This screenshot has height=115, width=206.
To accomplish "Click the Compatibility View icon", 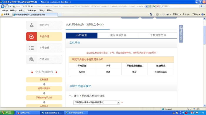I will 150,6.
